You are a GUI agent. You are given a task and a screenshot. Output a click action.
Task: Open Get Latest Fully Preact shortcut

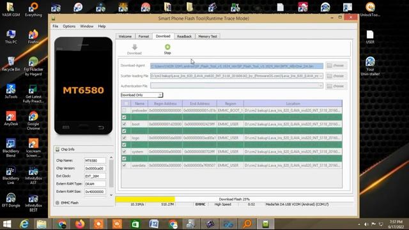33,94
